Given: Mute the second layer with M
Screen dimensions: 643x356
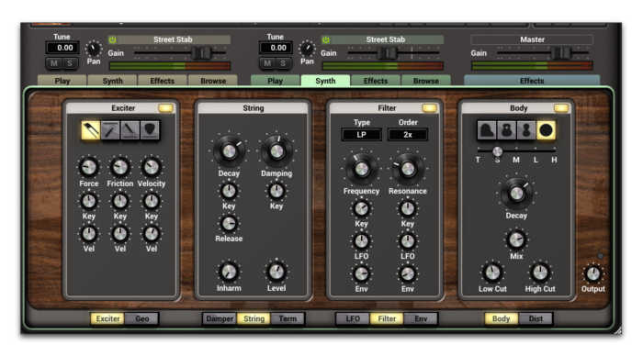Looking at the screenshot, I should (x=267, y=63).
